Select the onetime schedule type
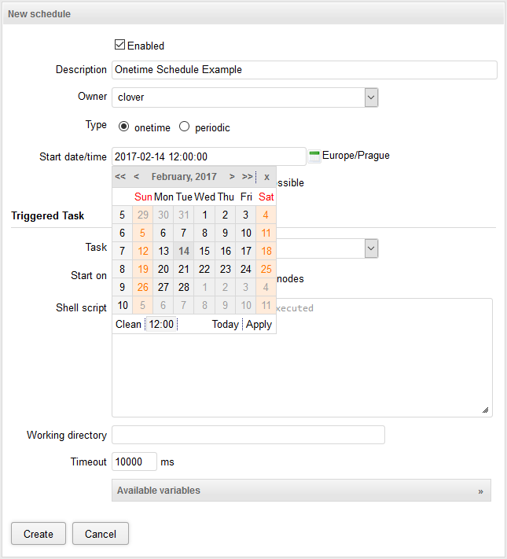This screenshot has height=559, width=507. [x=124, y=127]
